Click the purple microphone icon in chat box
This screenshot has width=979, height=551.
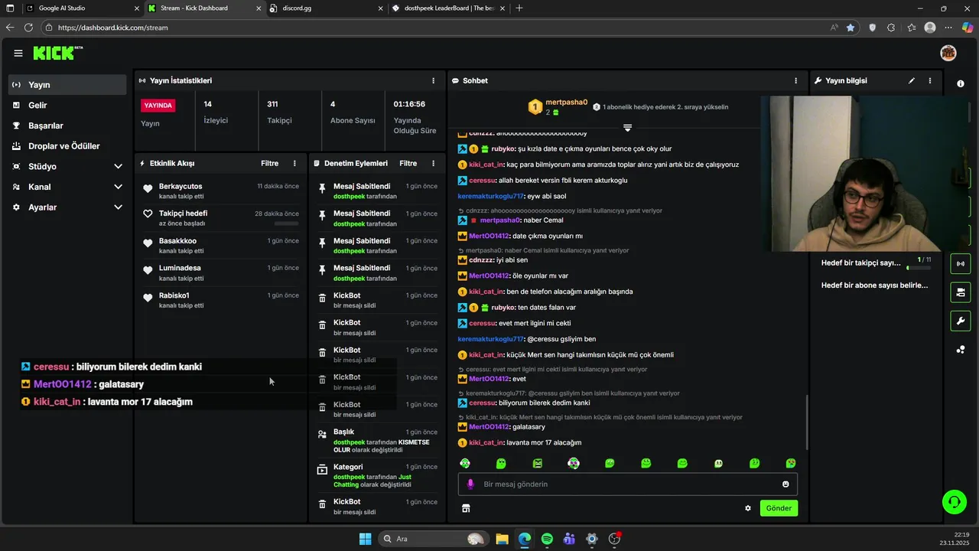[x=470, y=484]
